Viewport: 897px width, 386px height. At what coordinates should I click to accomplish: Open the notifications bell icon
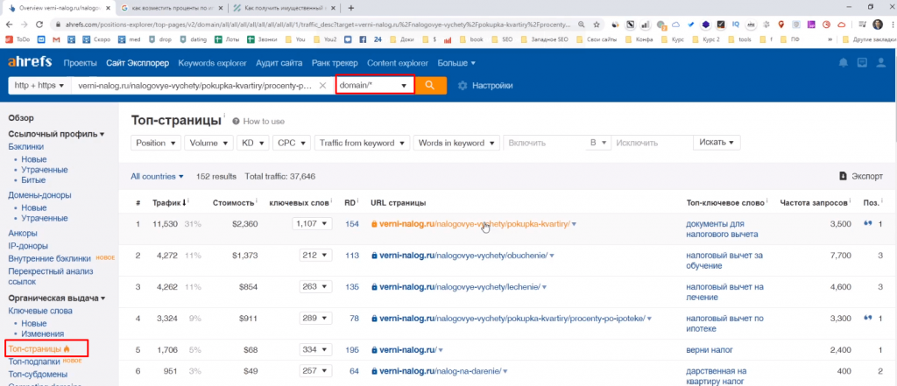pyautogui.click(x=844, y=62)
